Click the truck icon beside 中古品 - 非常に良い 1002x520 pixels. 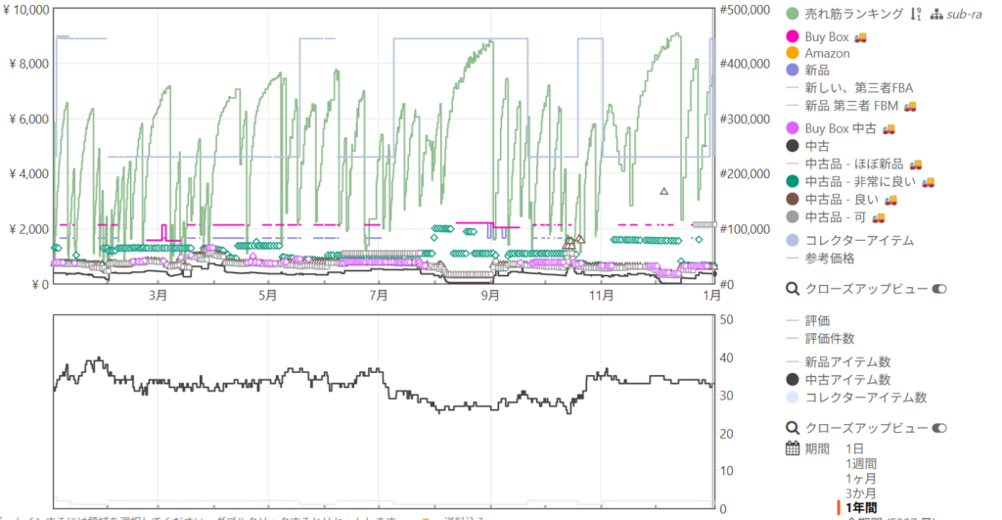point(928,181)
